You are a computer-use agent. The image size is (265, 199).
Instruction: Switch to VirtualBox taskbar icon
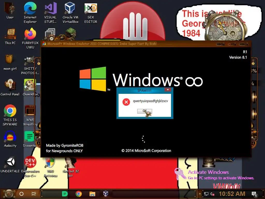point(106,194)
